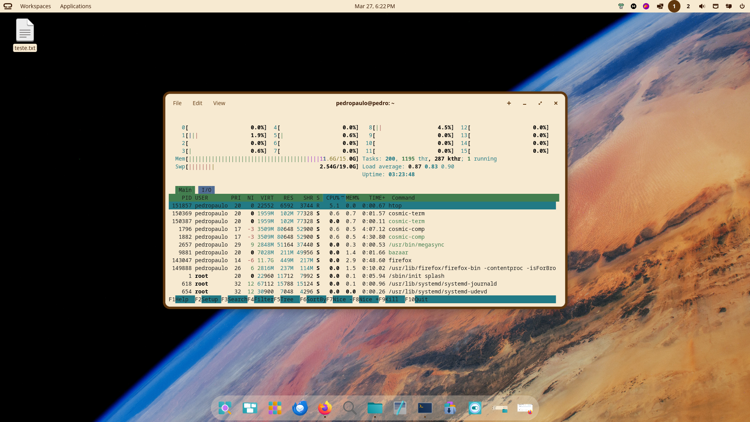Open the text editor dock icon
Screen dimensions: 750x422
[x=400, y=408]
